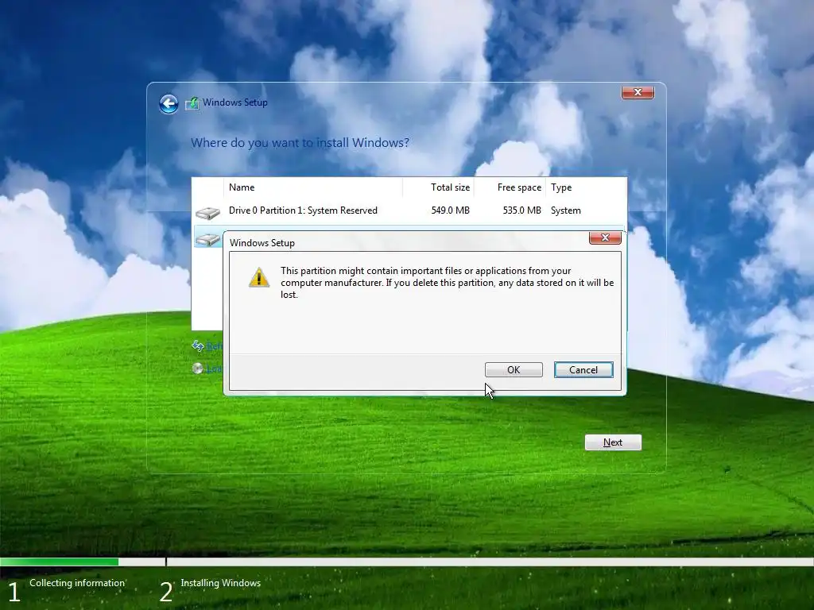Click the 'Where do you want to install Windows?' heading

[x=300, y=143]
